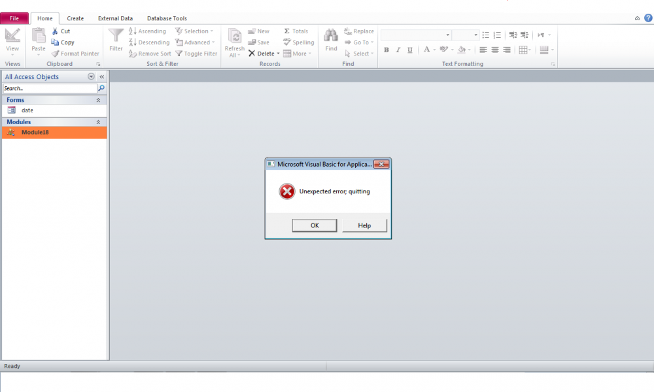654x392 pixels.
Task: Center align text
Action: (494, 50)
